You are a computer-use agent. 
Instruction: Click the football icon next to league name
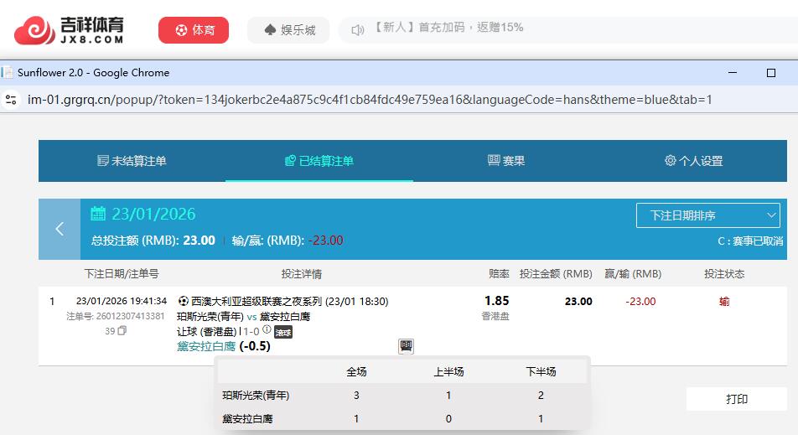184,301
